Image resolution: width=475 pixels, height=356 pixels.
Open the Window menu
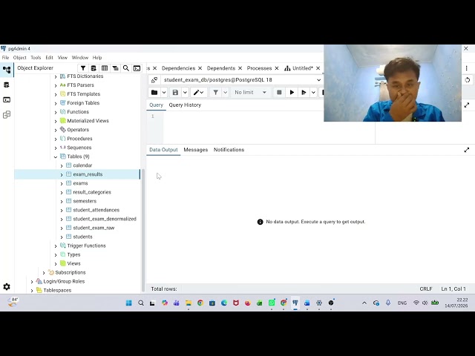80,58
